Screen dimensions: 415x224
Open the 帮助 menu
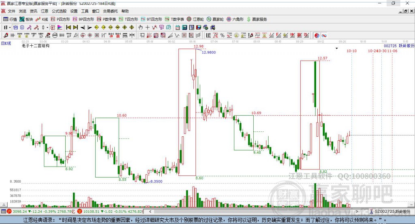click(x=125, y=11)
